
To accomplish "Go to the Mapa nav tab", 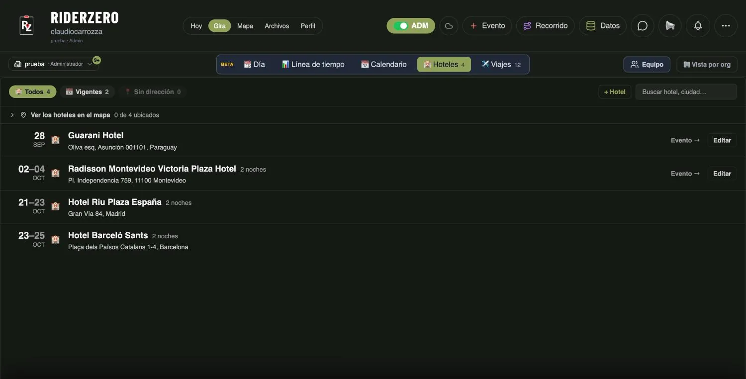I will [x=245, y=26].
